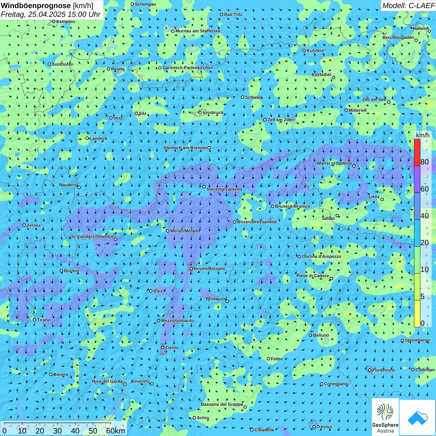Click the Zell am Ziller label
The width and height of the screenshot is (436, 436).
pyautogui.click(x=281, y=120)
